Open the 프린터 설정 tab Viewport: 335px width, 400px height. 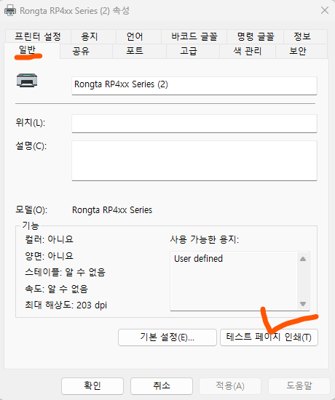(38, 36)
